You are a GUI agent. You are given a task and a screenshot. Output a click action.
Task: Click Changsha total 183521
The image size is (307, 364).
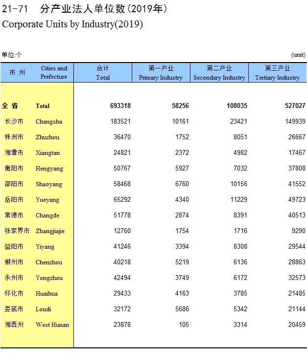(x=120, y=121)
